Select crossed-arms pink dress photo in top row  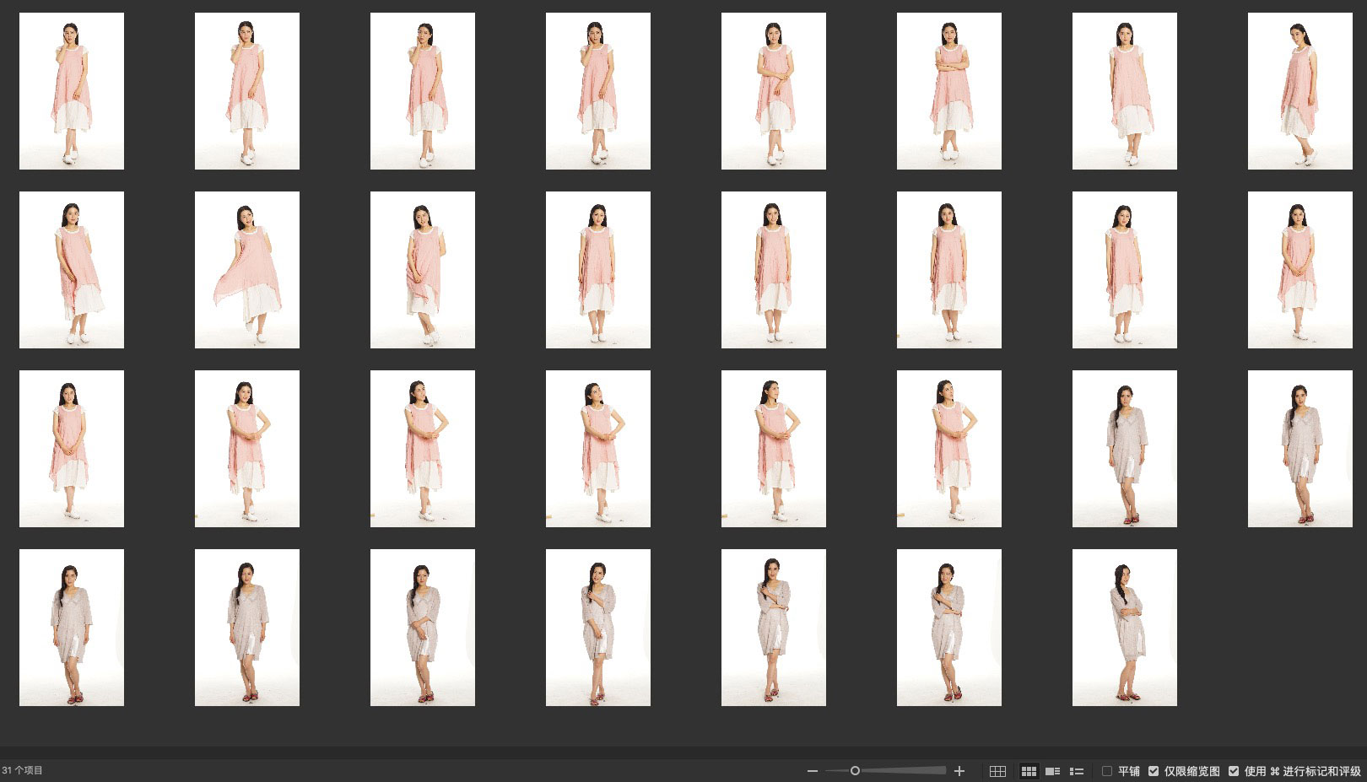[948, 91]
